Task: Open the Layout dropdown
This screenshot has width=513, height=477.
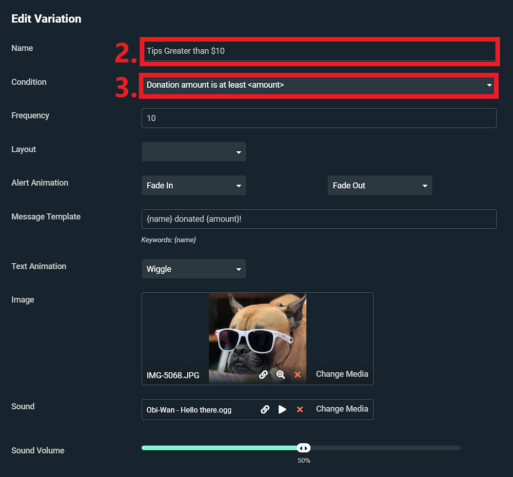Action: click(x=194, y=152)
